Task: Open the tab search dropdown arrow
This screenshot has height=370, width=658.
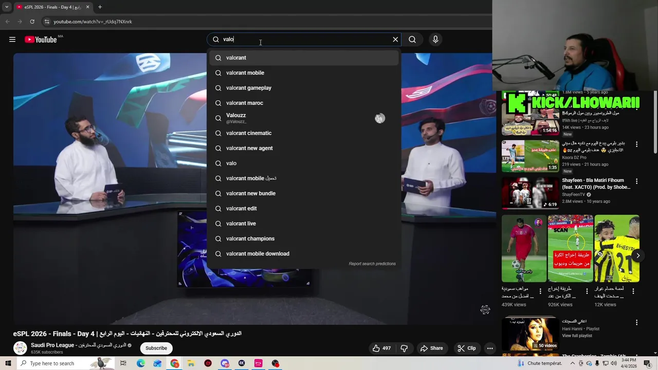Action: click(x=7, y=7)
